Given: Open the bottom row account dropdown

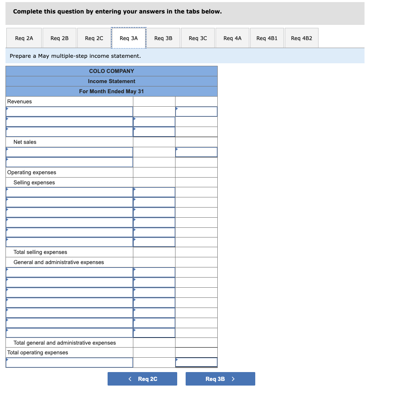Looking at the screenshot, I should [x=69, y=362].
